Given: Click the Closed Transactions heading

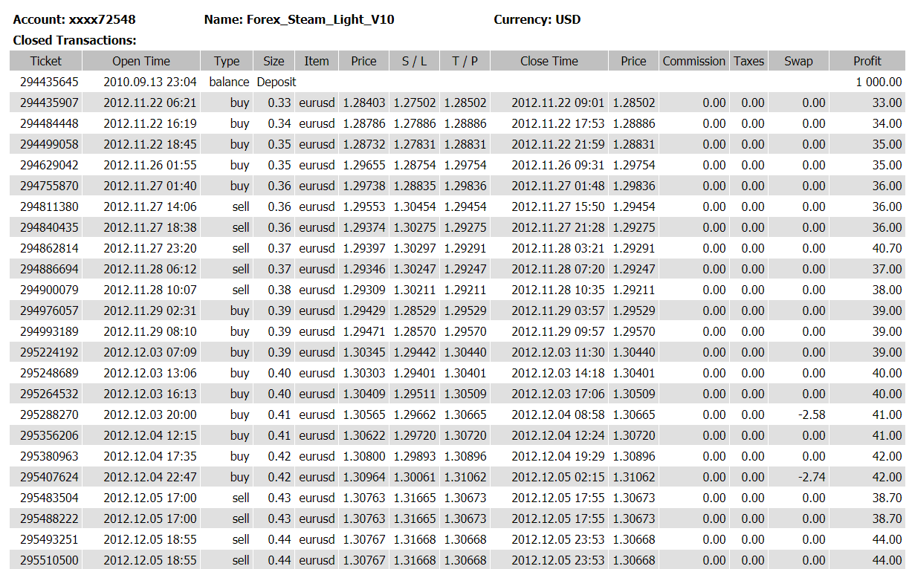Looking at the screenshot, I should coord(75,40).
